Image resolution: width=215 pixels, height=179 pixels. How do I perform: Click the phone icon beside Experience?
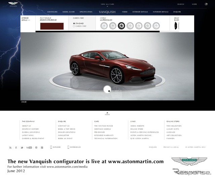(x=68, y=147)
